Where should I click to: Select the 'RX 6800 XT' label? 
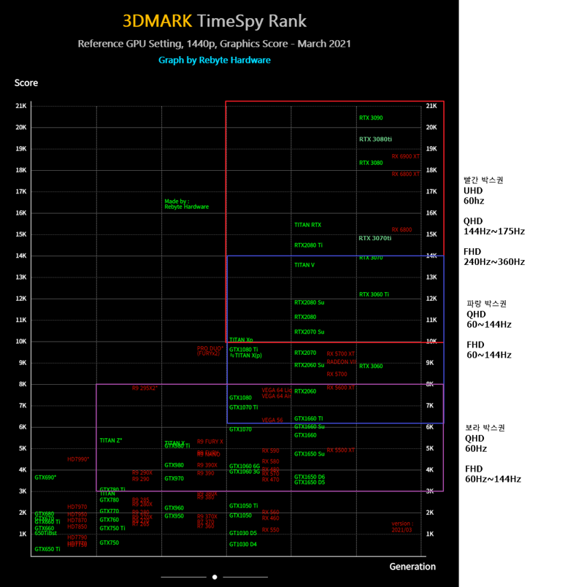point(406,174)
